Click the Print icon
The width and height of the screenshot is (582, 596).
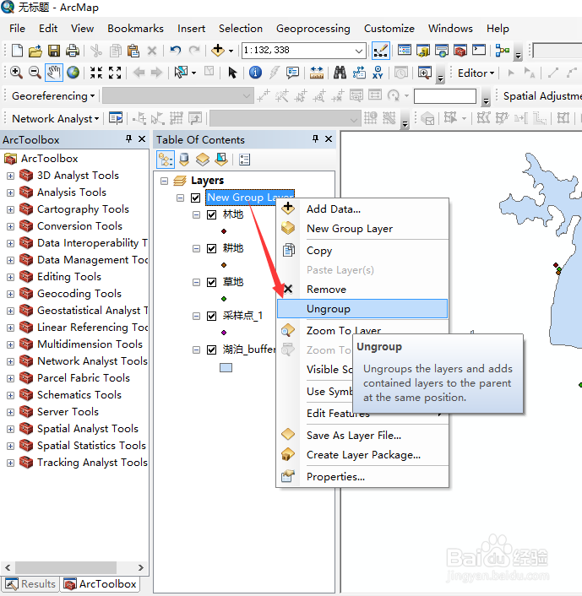point(73,50)
